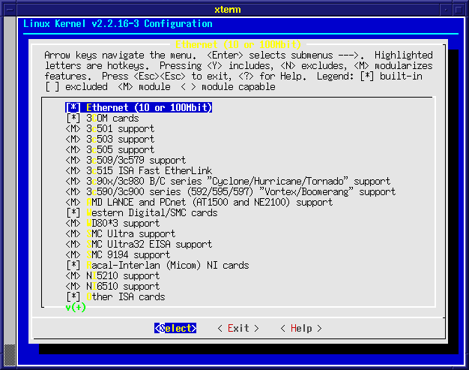Click the xterm window title bar
The image size is (469, 370).
click(x=234, y=7)
